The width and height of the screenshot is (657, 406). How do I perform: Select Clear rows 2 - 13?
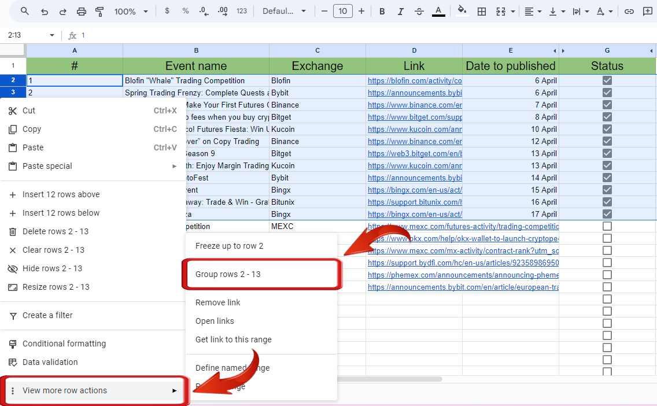[92, 250]
